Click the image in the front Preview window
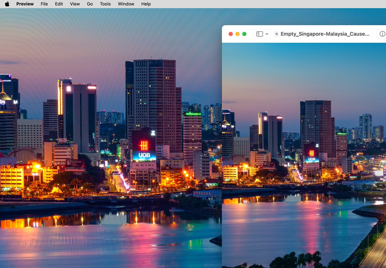The image size is (386, 268). tap(304, 155)
